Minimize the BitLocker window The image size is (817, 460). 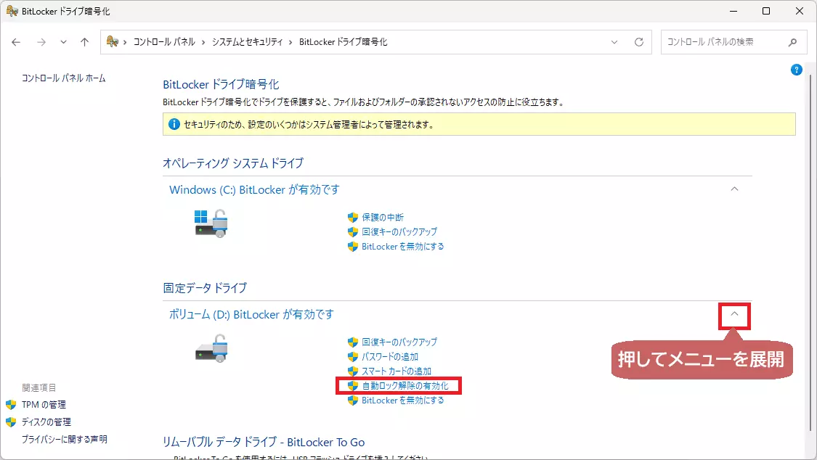click(733, 11)
